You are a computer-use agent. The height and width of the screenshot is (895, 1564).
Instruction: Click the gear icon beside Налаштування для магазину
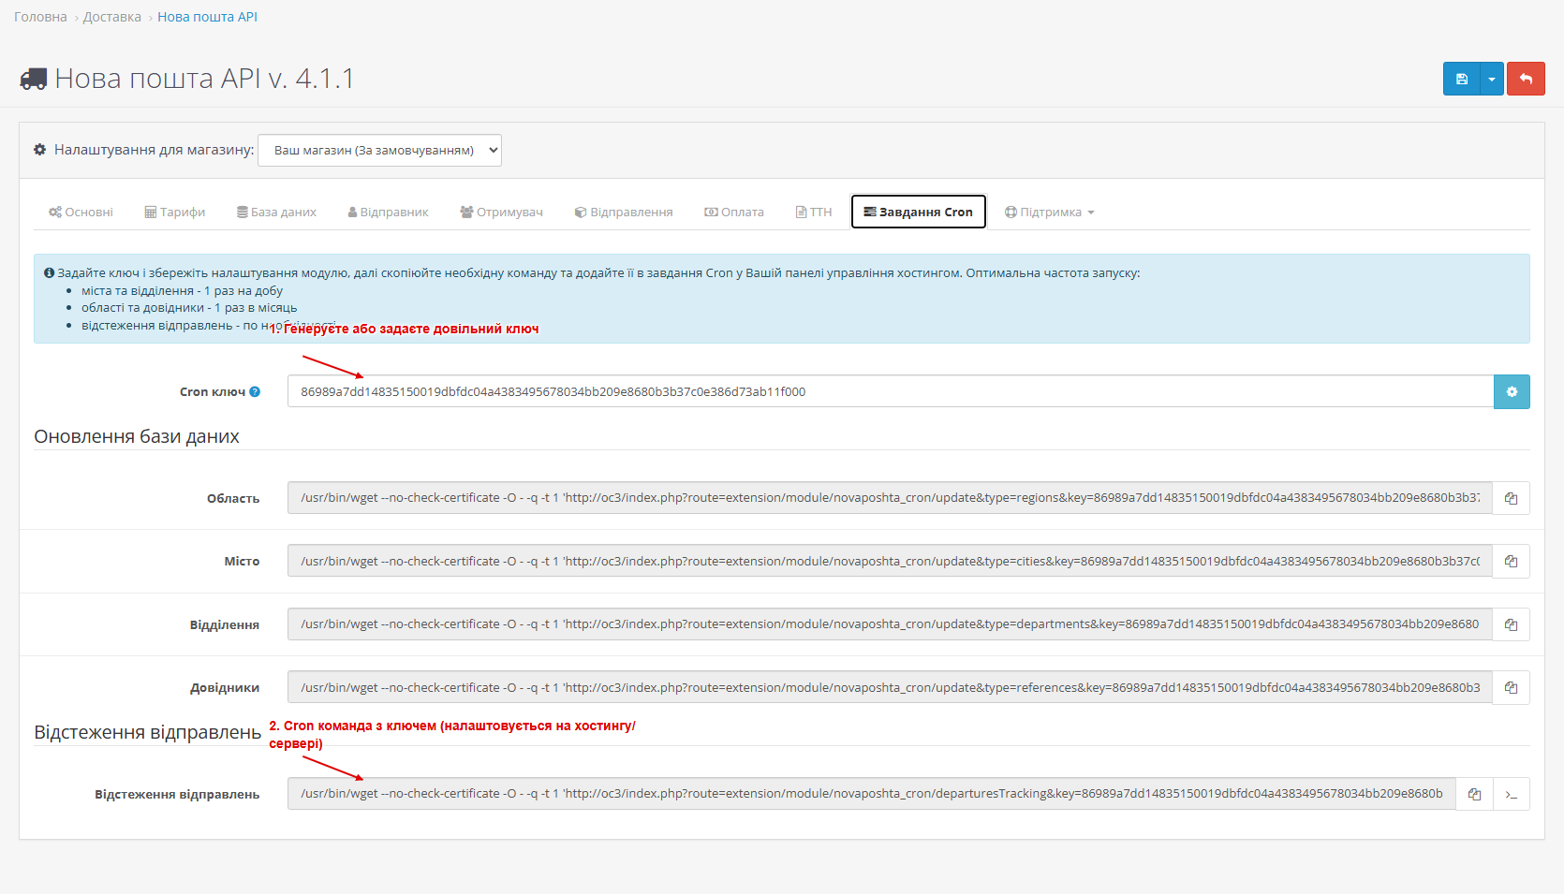pyautogui.click(x=39, y=150)
